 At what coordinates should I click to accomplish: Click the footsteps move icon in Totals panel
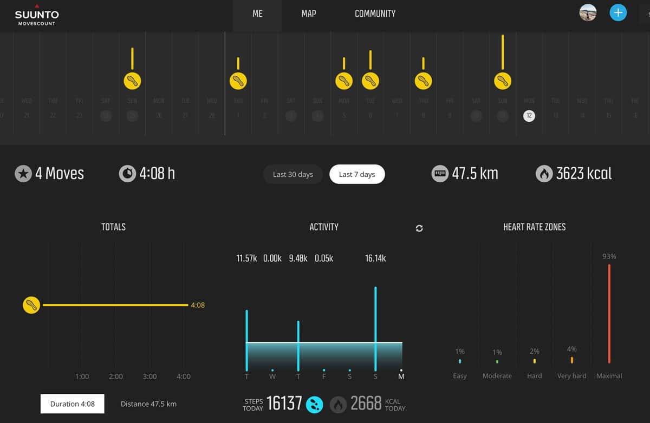[31, 305]
